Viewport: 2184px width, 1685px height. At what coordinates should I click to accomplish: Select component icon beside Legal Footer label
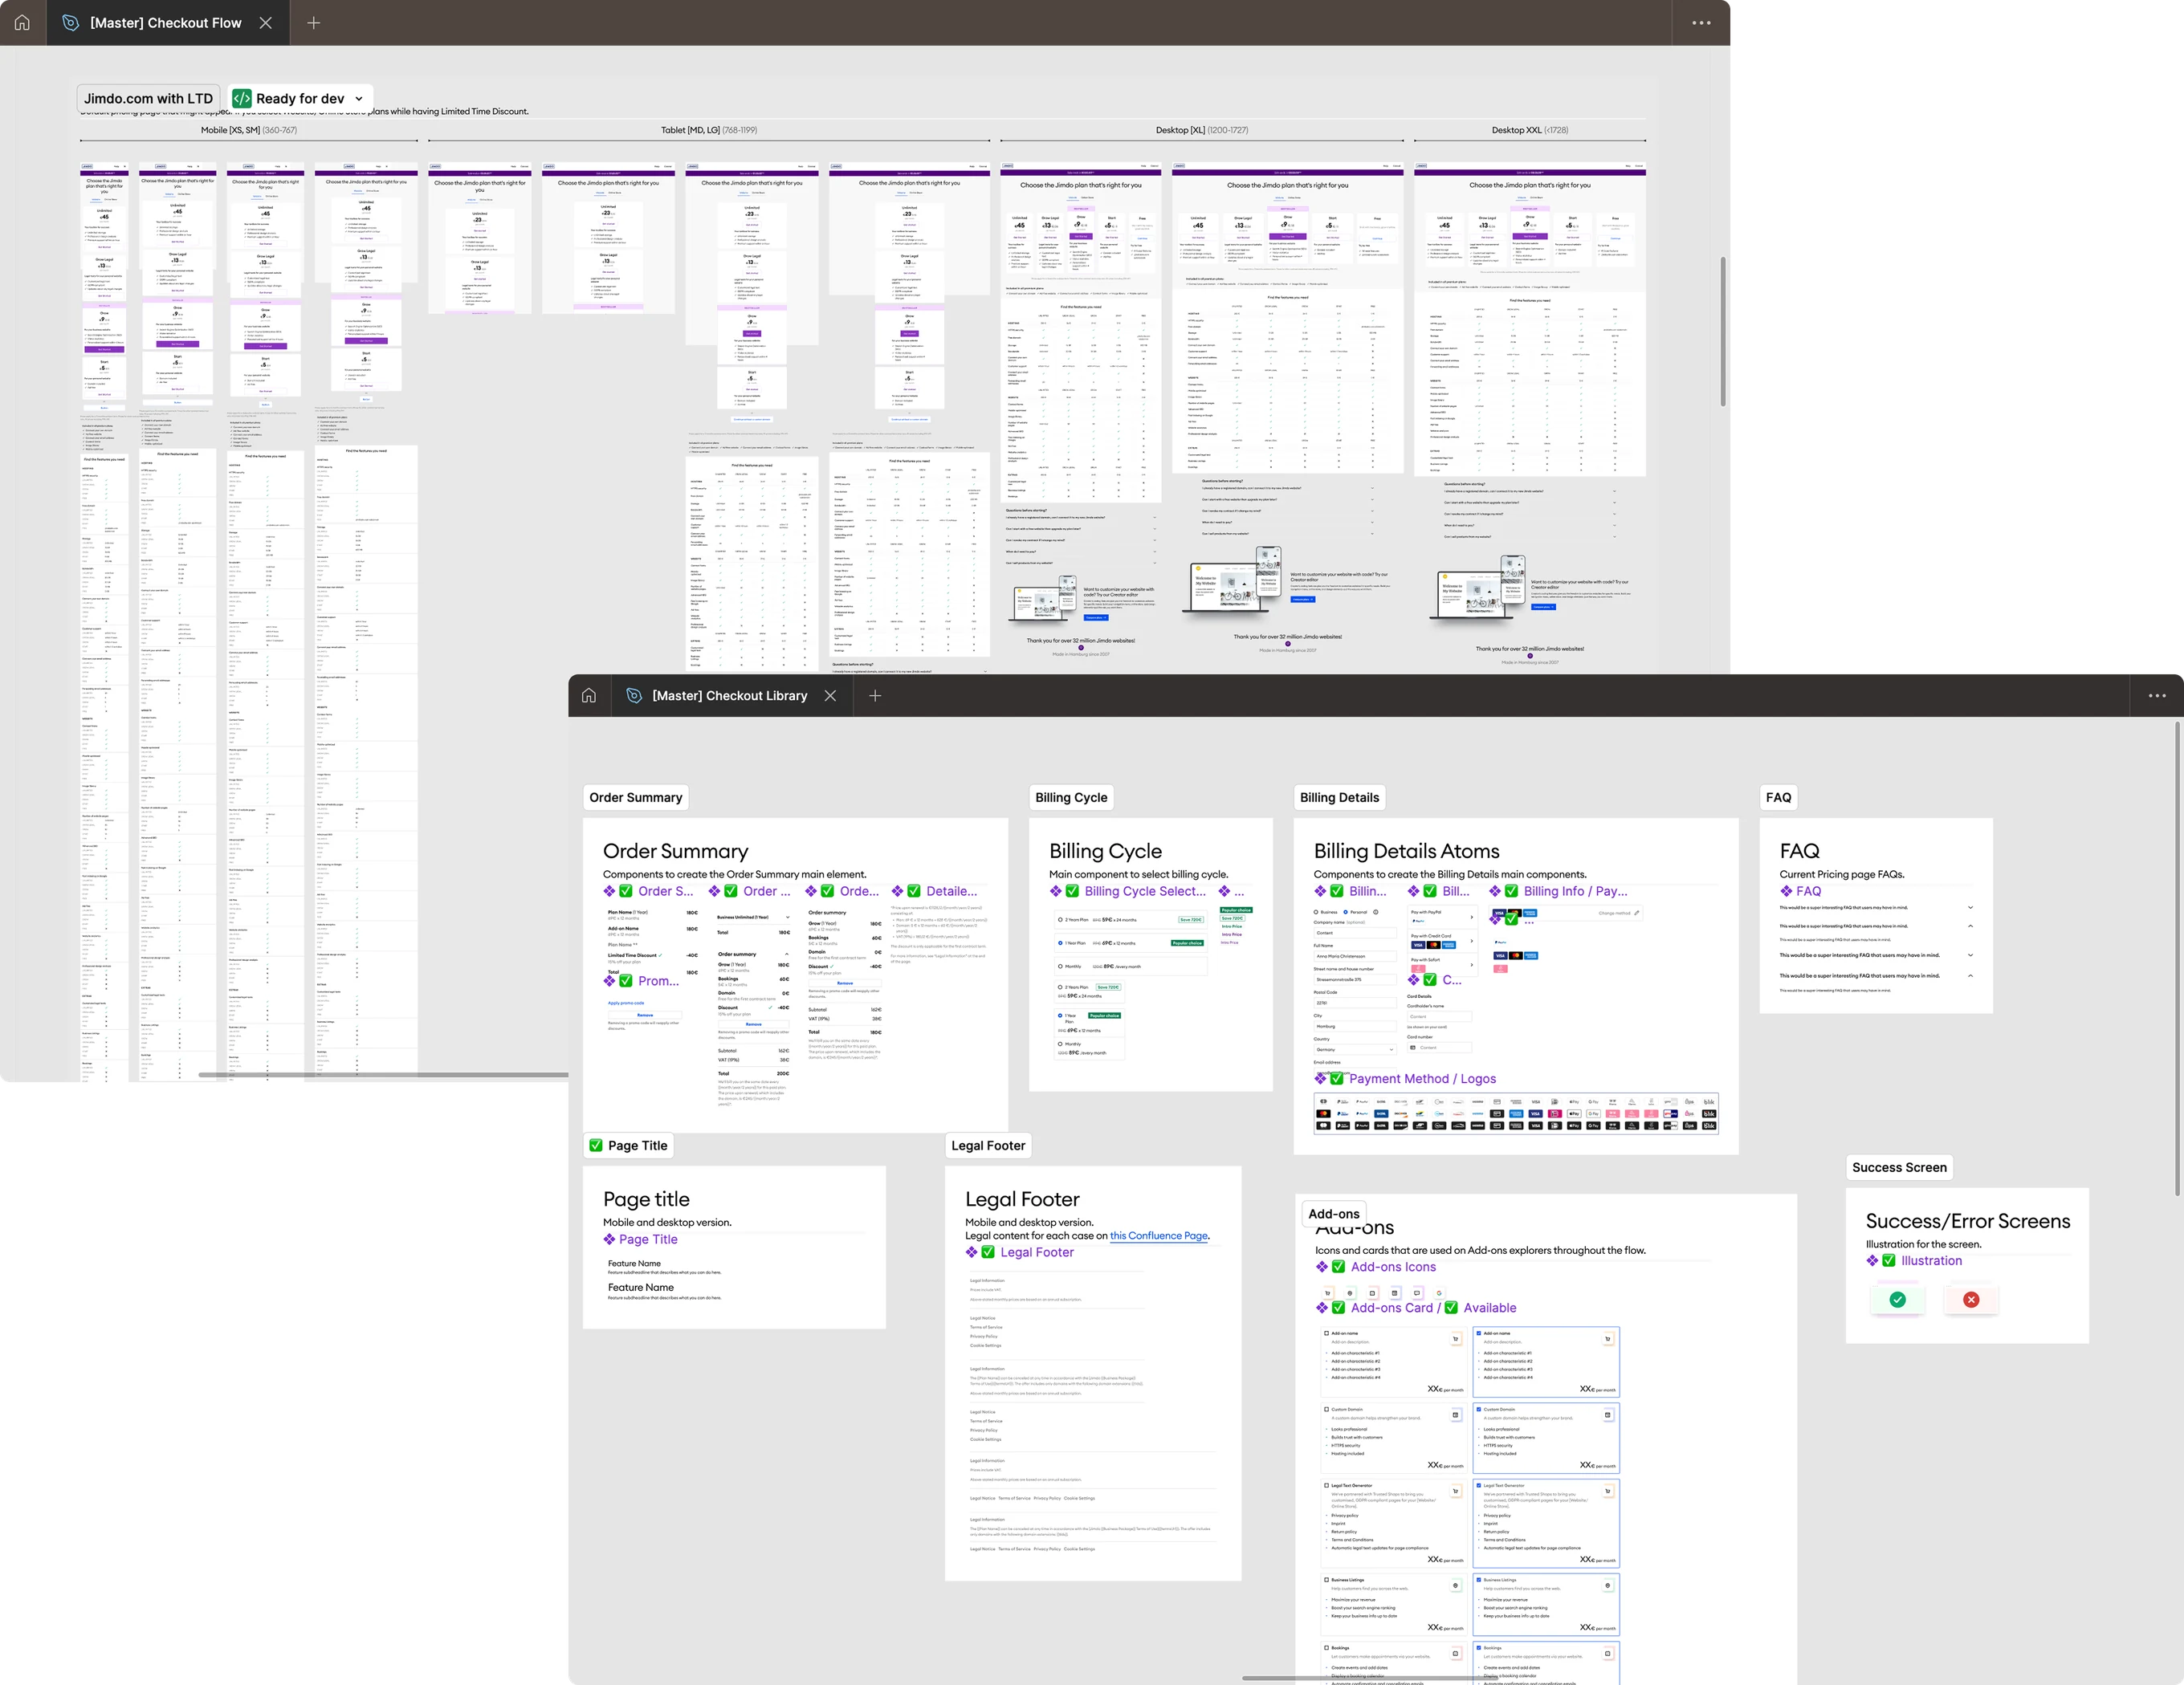click(x=971, y=1252)
